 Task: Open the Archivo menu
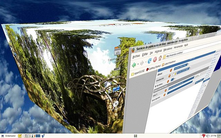point(136,56)
